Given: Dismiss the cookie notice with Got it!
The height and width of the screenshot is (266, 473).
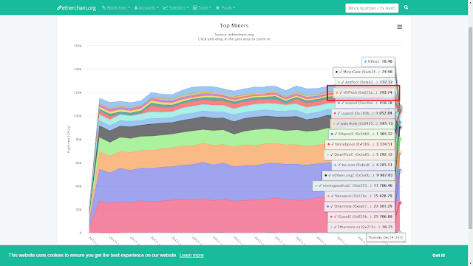Looking at the screenshot, I should (x=438, y=256).
